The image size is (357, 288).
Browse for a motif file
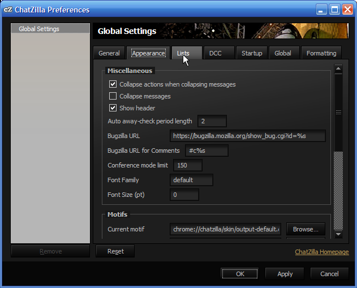[x=306, y=229]
